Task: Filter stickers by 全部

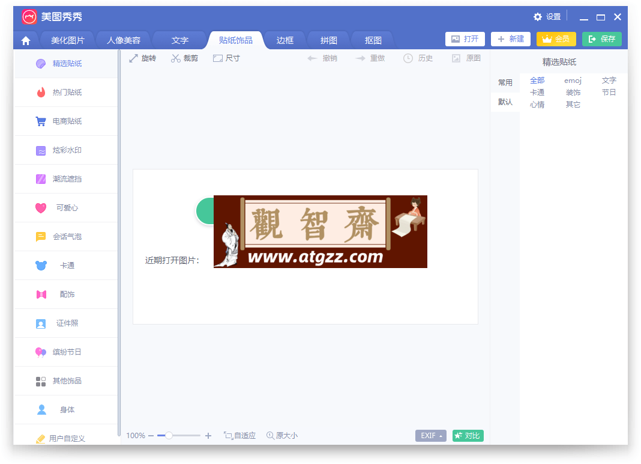Action: click(537, 81)
